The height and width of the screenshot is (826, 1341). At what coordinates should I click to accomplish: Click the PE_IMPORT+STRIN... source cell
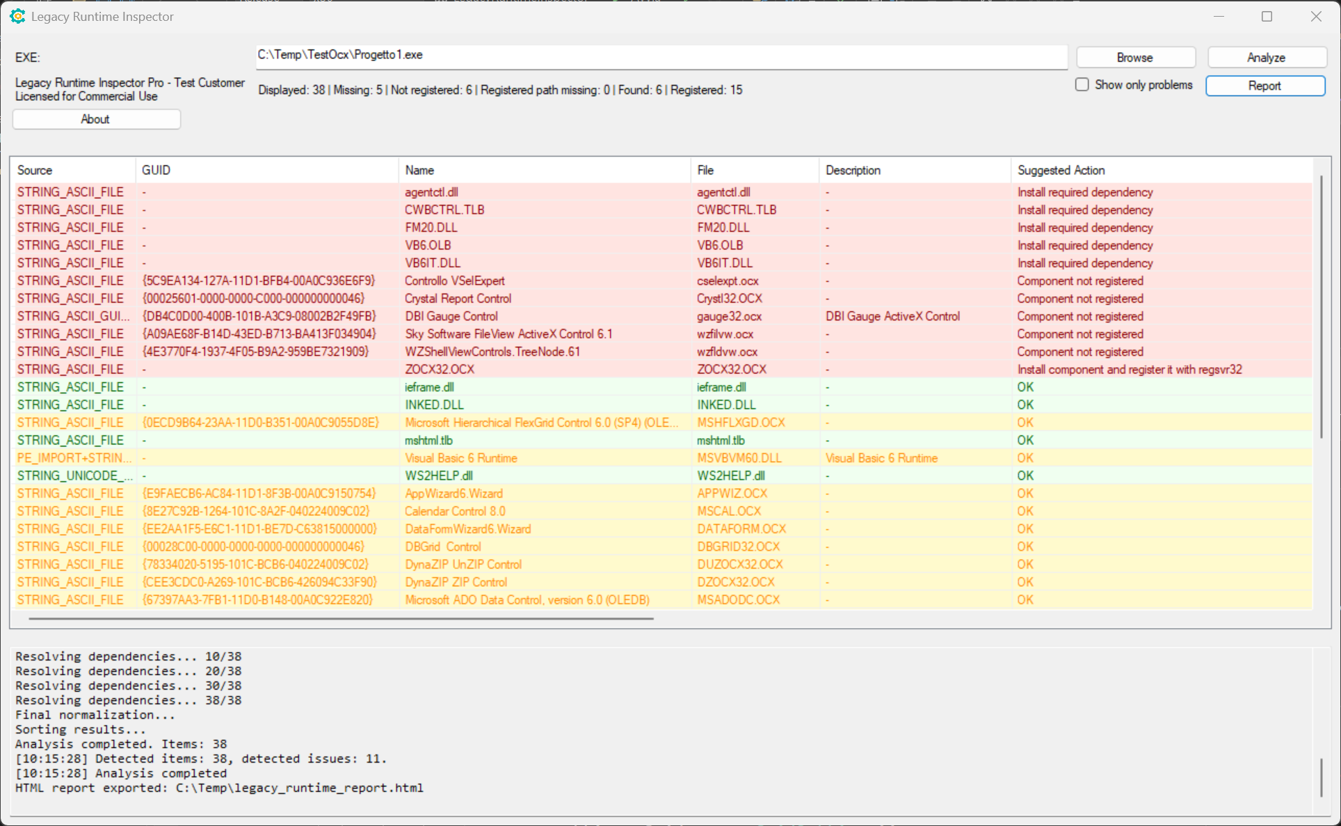click(74, 458)
